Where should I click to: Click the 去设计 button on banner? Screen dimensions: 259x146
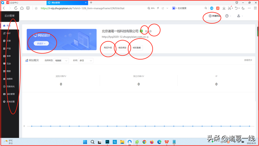(x=41, y=43)
